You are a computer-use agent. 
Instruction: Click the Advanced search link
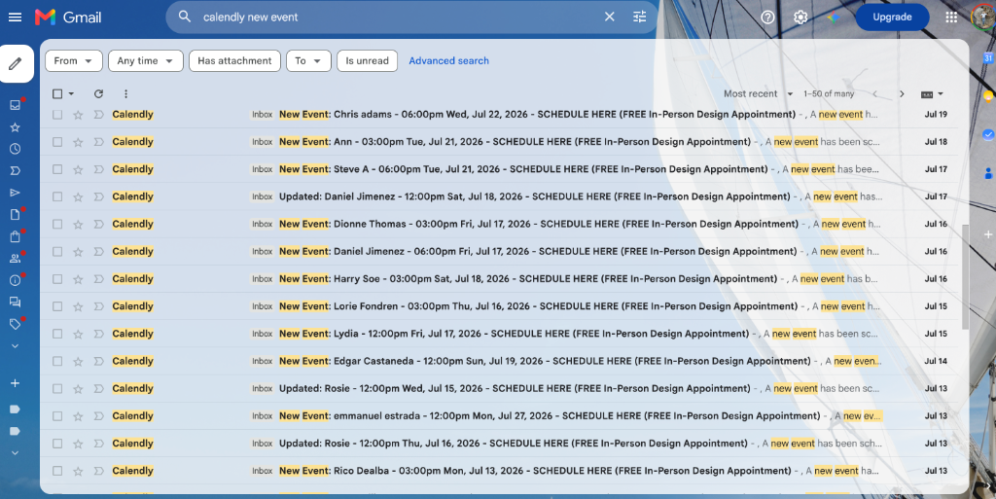pyautogui.click(x=448, y=61)
